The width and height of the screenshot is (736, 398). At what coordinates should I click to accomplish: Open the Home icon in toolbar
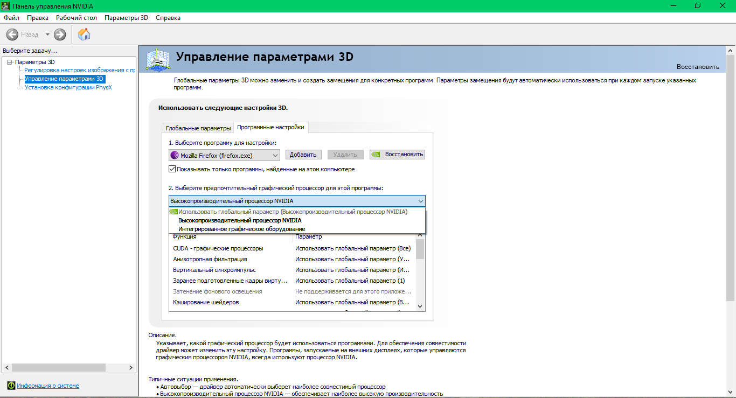(84, 34)
